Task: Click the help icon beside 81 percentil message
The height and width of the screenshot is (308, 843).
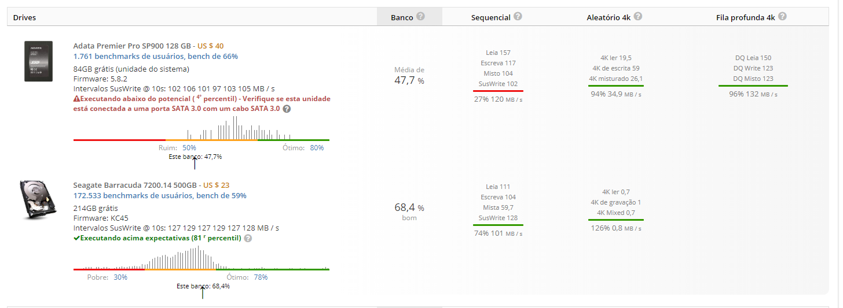Action: click(248, 238)
